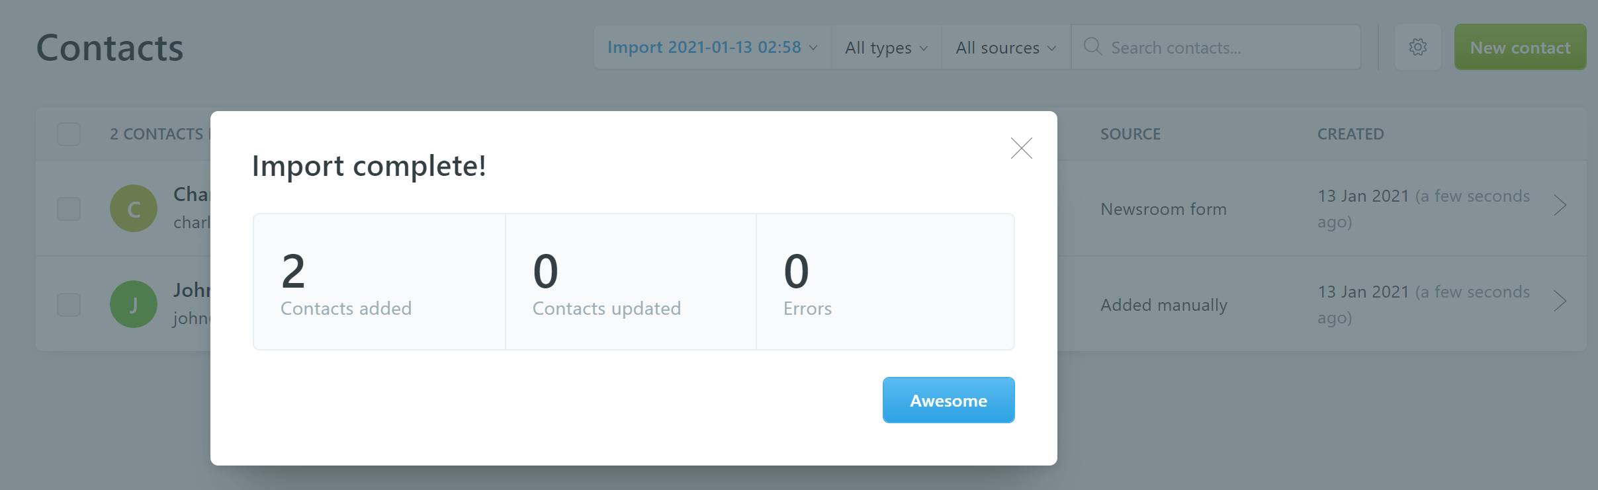Toggle the select-all contacts checkbox
Image resolution: width=1598 pixels, height=490 pixels.
[x=69, y=134]
